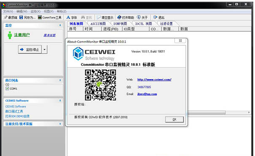Open the 监控(X) menu

click(35, 11)
